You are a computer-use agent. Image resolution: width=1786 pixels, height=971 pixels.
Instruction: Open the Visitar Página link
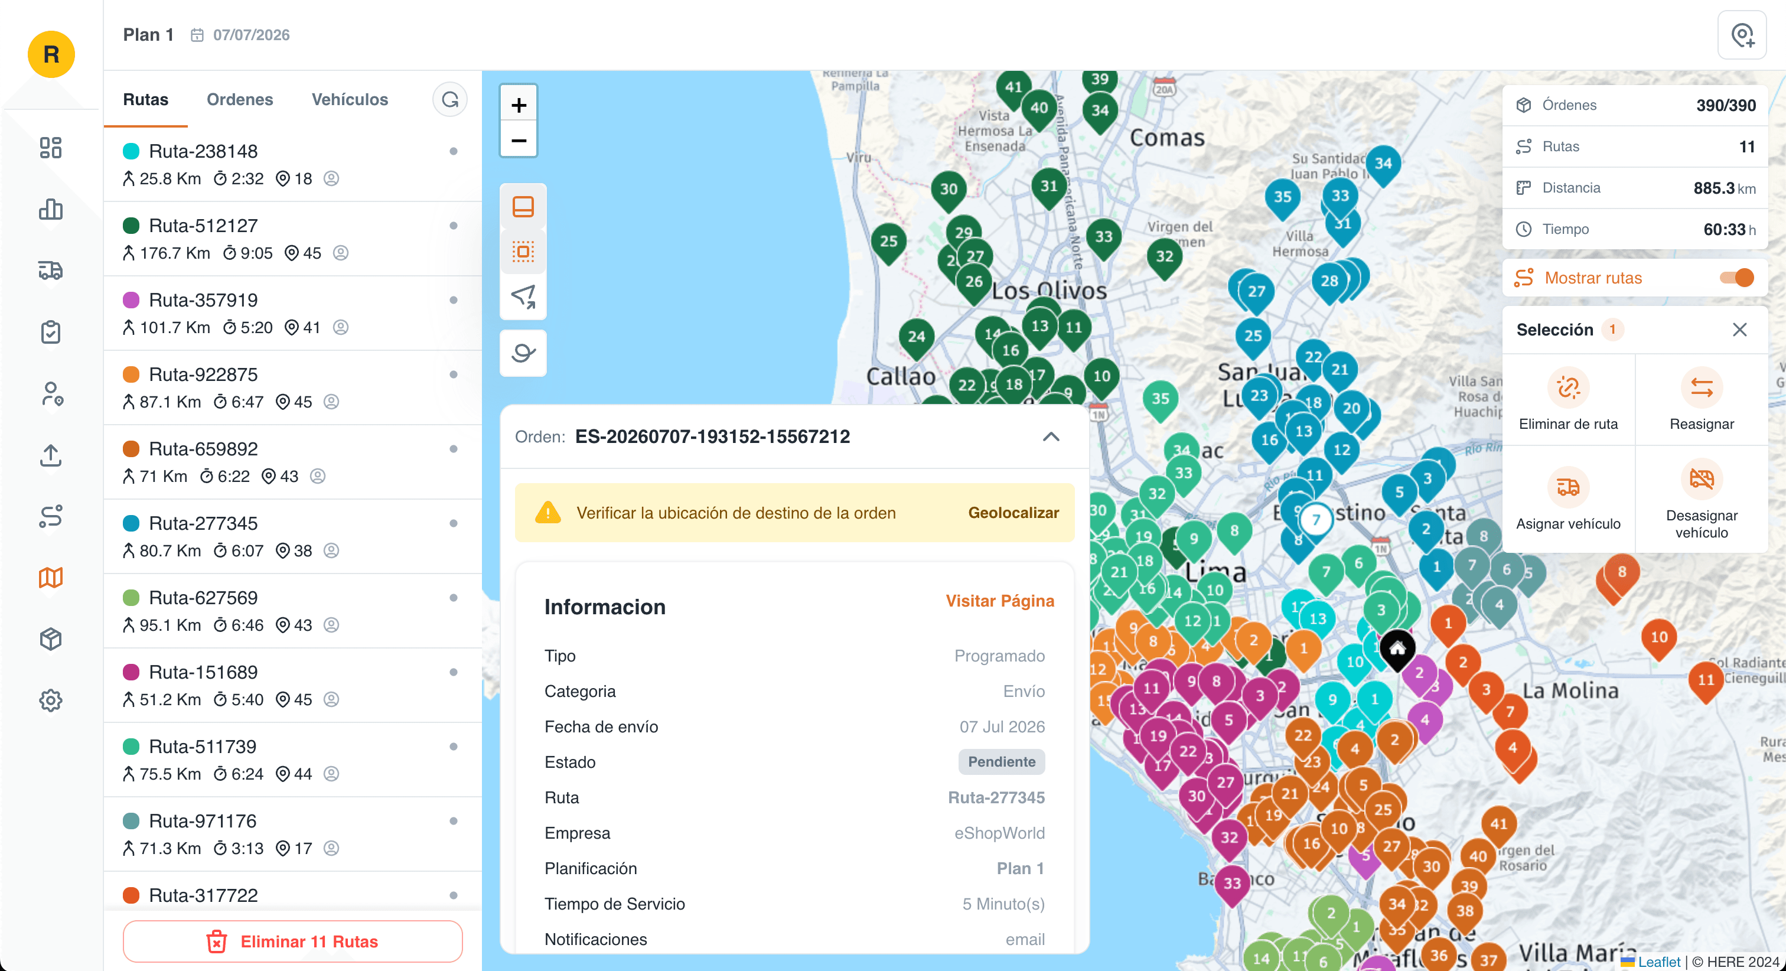coord(1000,601)
